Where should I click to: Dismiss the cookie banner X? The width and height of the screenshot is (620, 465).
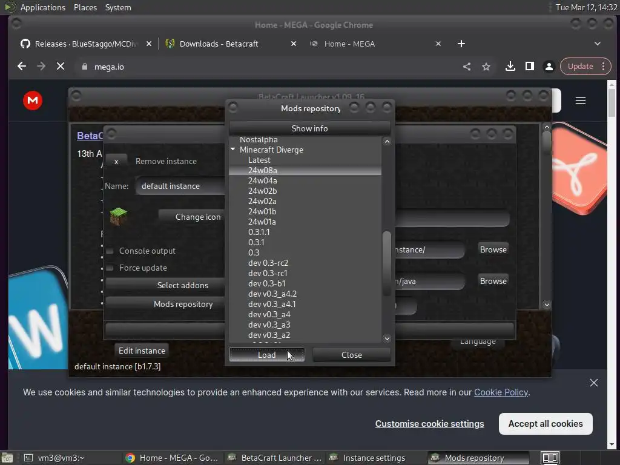pos(594,383)
